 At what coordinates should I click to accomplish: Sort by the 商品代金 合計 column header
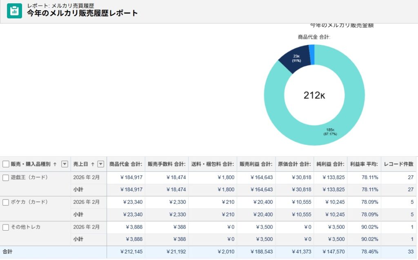(125, 164)
